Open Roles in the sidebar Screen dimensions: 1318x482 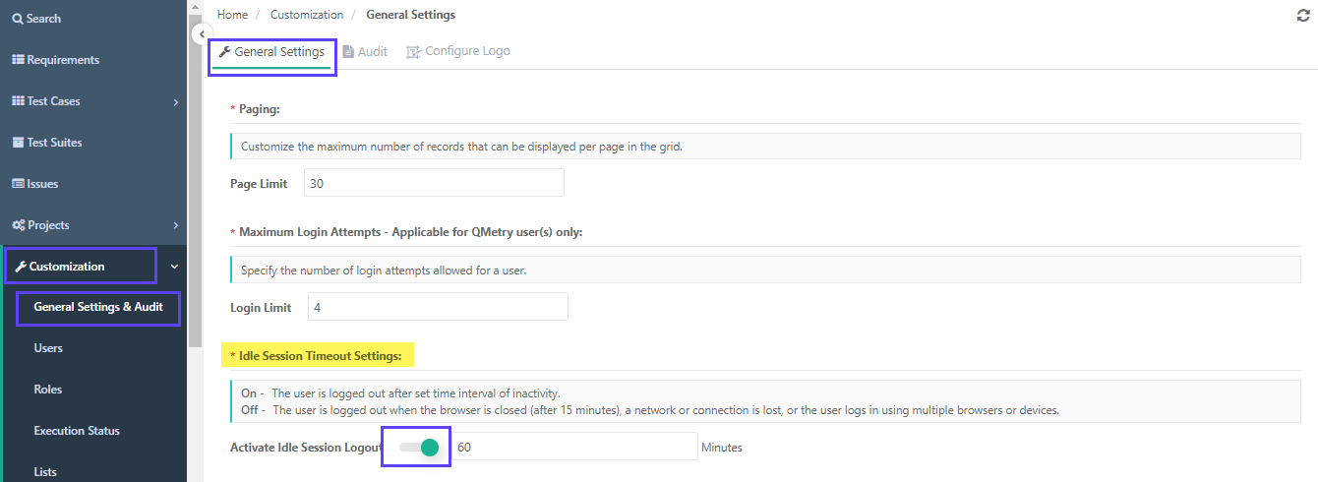48,390
